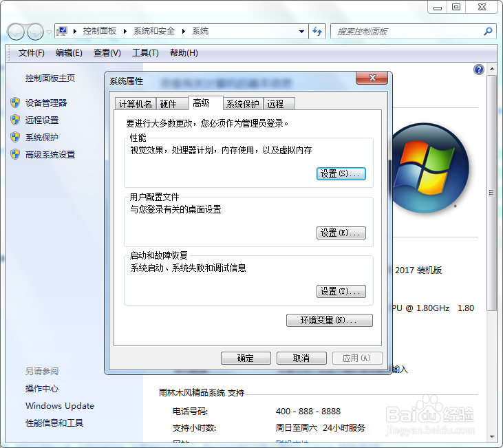Close the 系统属性 dialog
The width and height of the screenshot is (503, 448).
372,78
